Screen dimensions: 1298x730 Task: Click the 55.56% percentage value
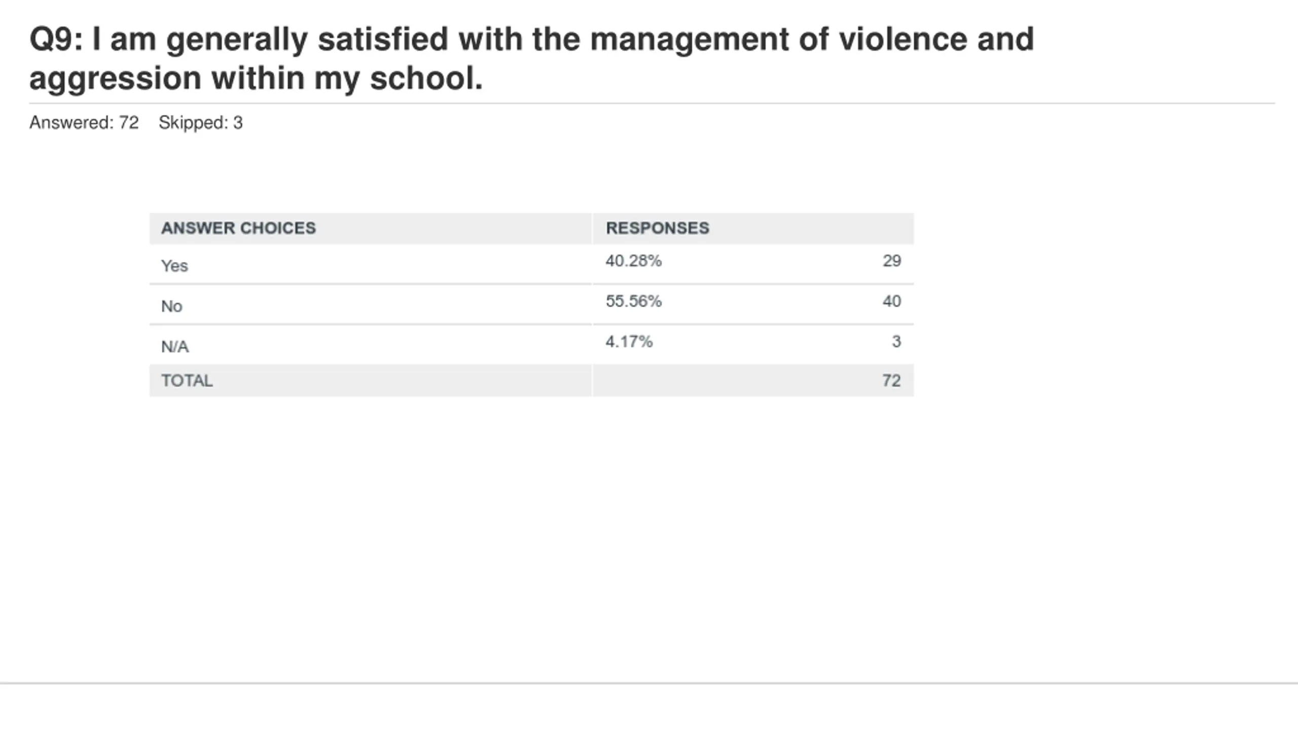(633, 301)
